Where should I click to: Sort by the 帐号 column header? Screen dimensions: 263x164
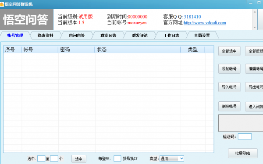[x=40, y=50]
